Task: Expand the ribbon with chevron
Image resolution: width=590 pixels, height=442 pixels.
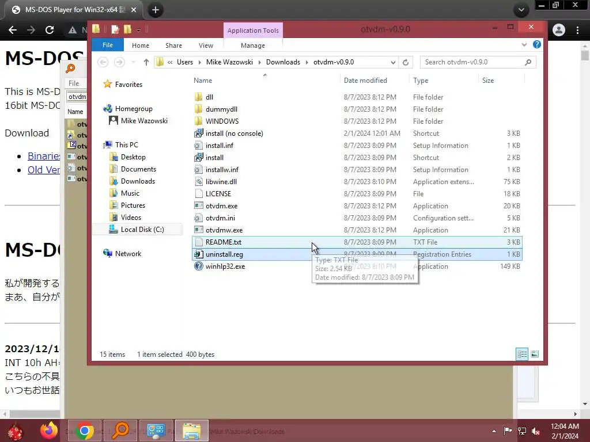Action: (x=524, y=45)
